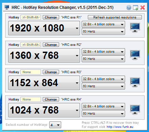Open the help question mark icon
This screenshot has width=149, height=132.
[129, 8]
